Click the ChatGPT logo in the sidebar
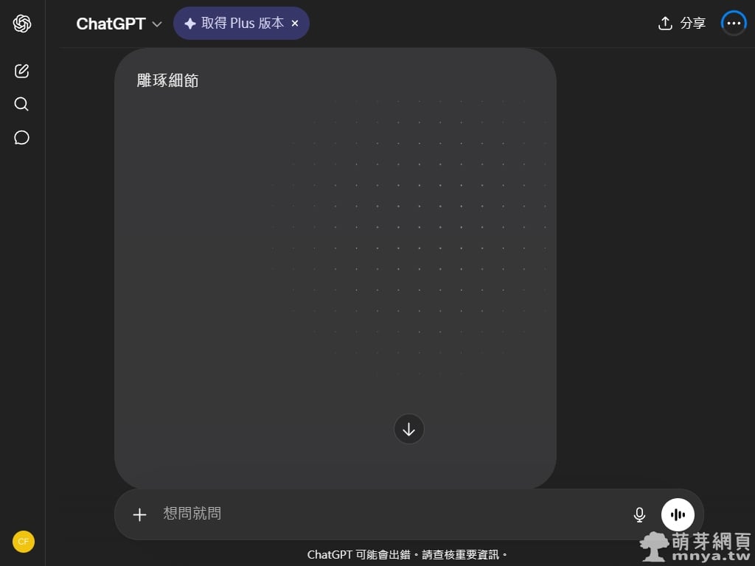 click(x=22, y=24)
